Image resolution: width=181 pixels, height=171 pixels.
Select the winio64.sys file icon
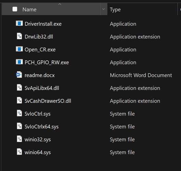pos(19,152)
